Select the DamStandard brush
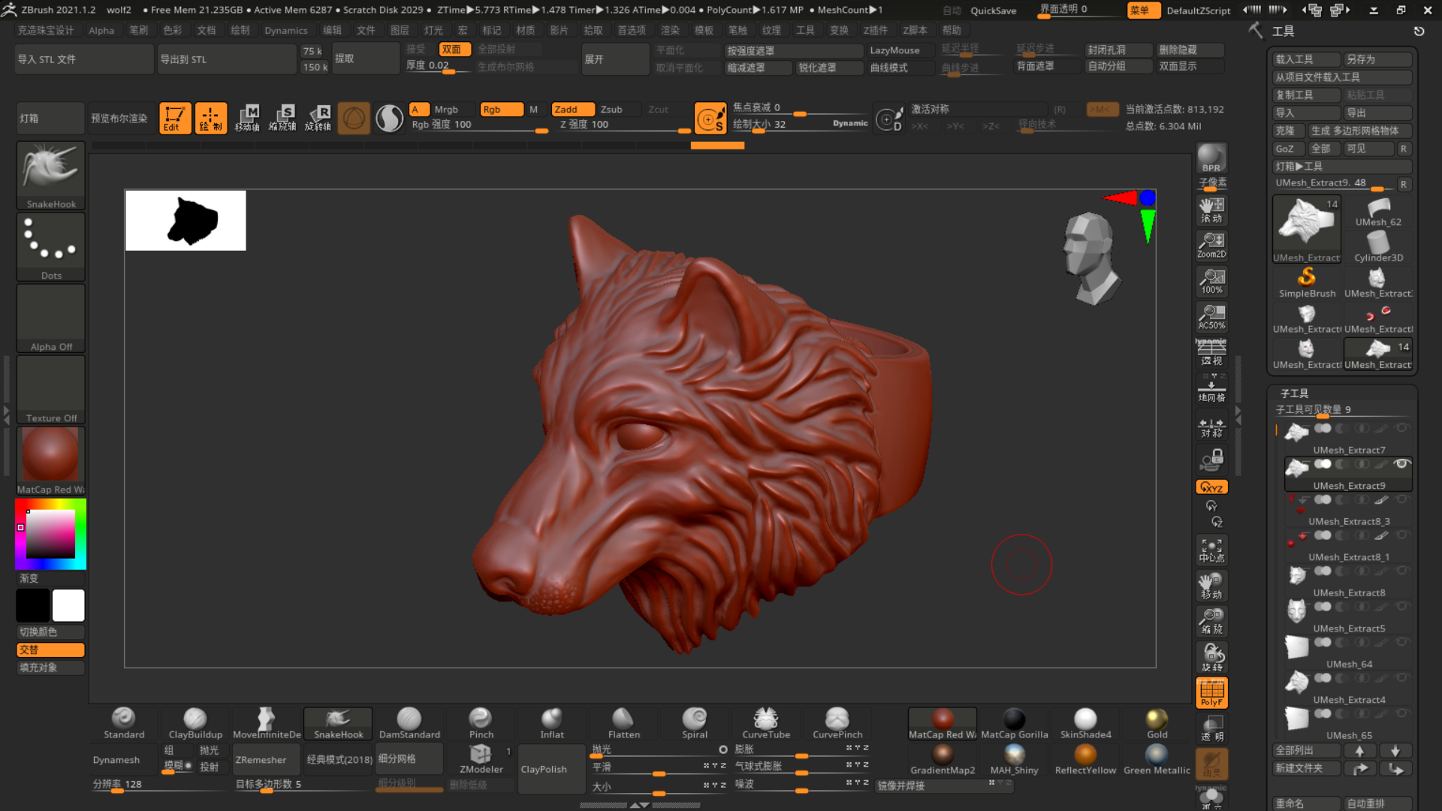The height and width of the screenshot is (811, 1442). 409,723
